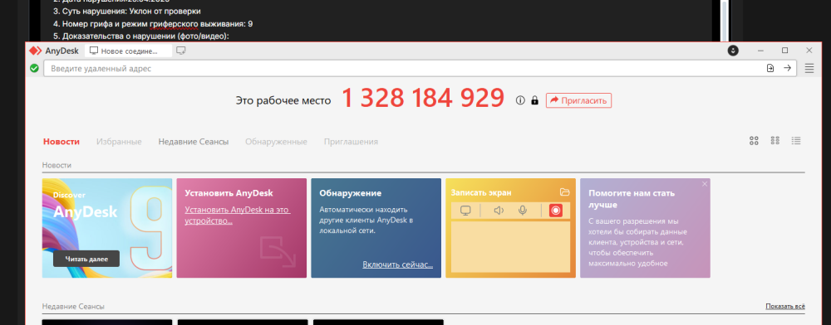
Task: Click the dark download arrow icon
Action: pos(733,51)
